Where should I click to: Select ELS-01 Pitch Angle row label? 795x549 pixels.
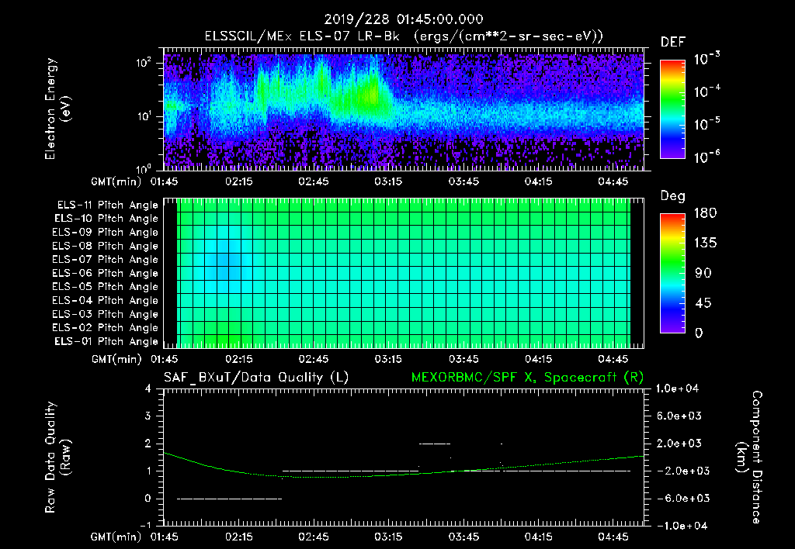pos(106,341)
